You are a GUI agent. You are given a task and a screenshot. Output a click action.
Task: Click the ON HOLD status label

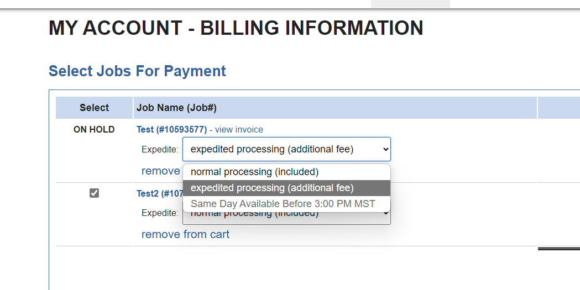94,130
